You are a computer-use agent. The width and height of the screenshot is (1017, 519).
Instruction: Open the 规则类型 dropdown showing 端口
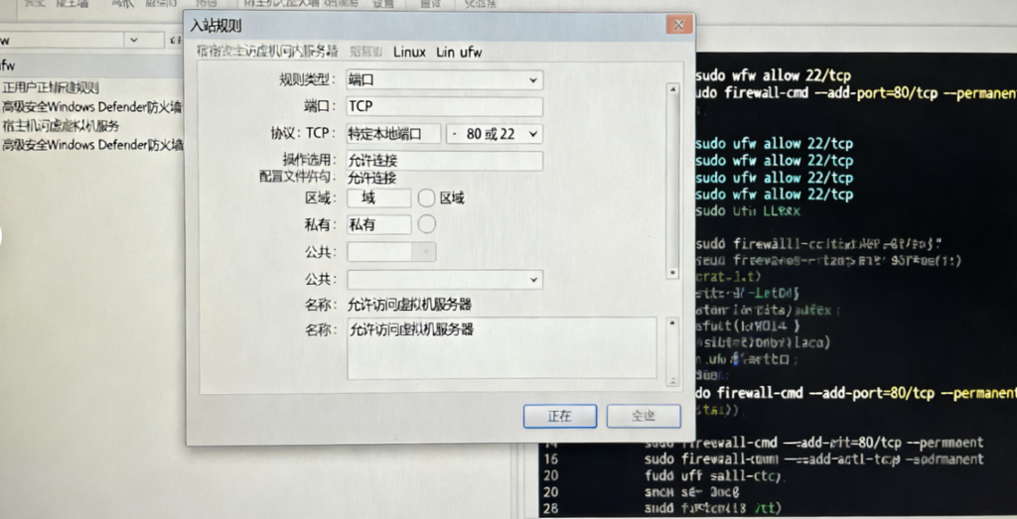444,79
